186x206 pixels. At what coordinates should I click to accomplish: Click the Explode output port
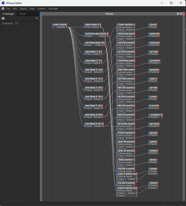tap(66, 27)
